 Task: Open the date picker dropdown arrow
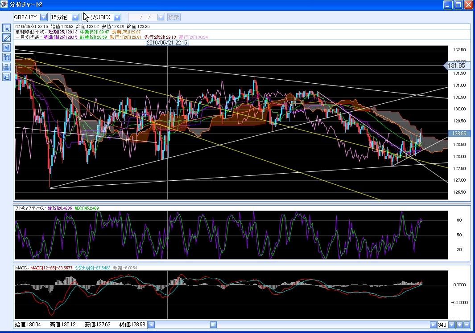pos(161,17)
